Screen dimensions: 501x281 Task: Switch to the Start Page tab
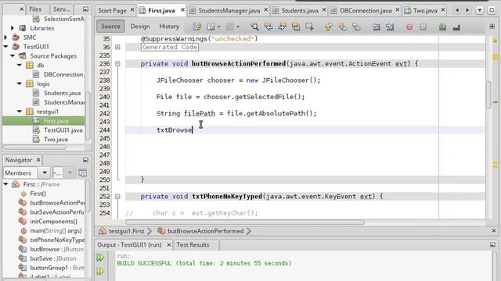click(x=112, y=10)
